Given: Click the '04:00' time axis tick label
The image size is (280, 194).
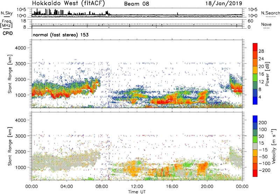Looking at the screenshot, I should coord(66,187).
